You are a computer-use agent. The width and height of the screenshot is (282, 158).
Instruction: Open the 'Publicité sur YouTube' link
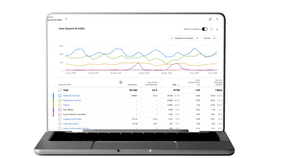(72, 100)
